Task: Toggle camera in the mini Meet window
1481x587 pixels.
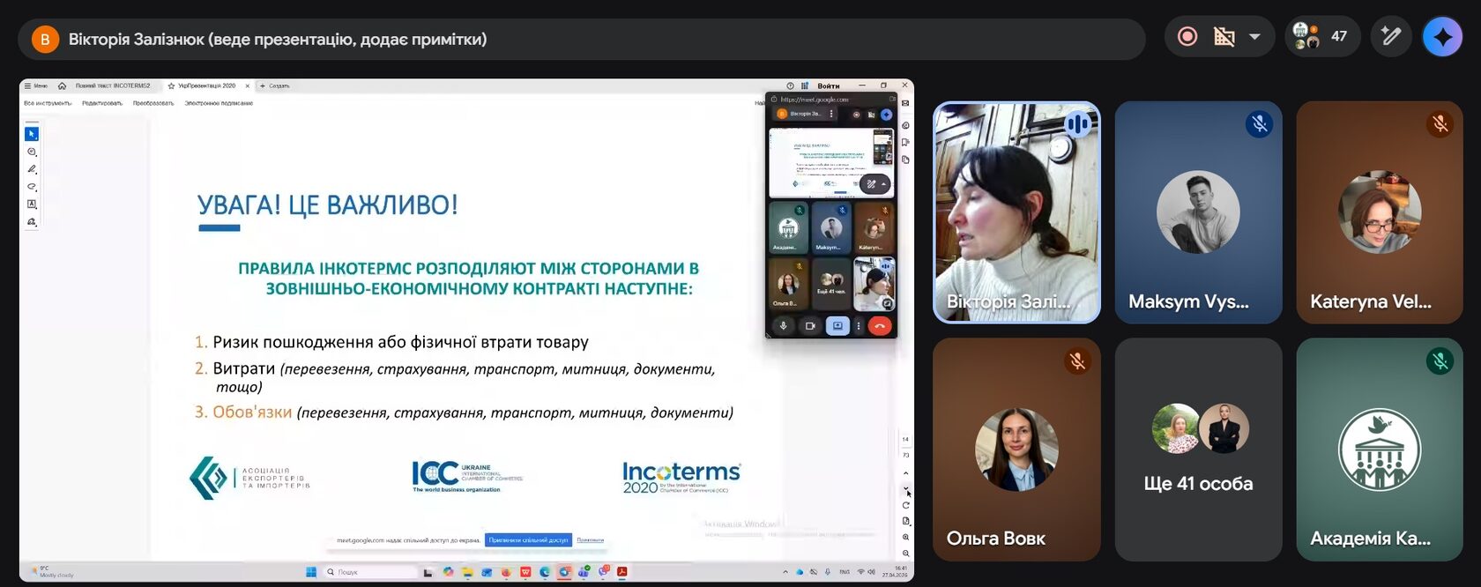Action: point(810,326)
